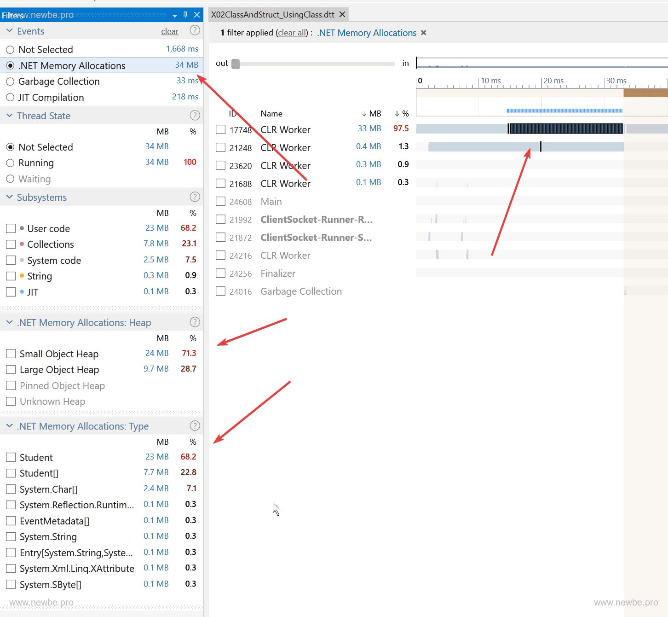Enable the Student type filter checkbox

(11, 457)
